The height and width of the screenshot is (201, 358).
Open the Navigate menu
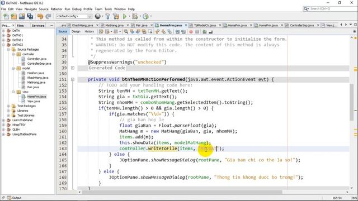31,9
